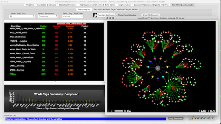Select the orange node above the center hub

[x=161, y=59]
